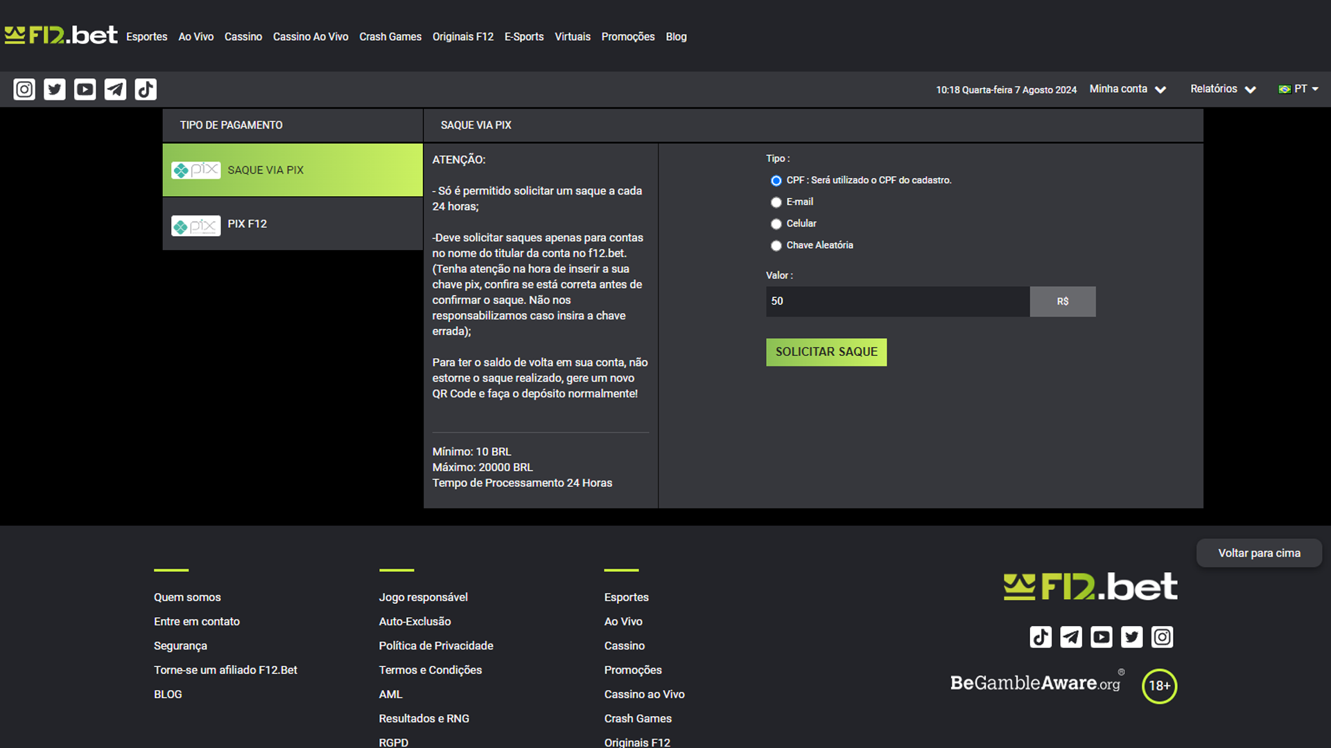
Task: Open the Instagram social icon
Action: [24, 89]
